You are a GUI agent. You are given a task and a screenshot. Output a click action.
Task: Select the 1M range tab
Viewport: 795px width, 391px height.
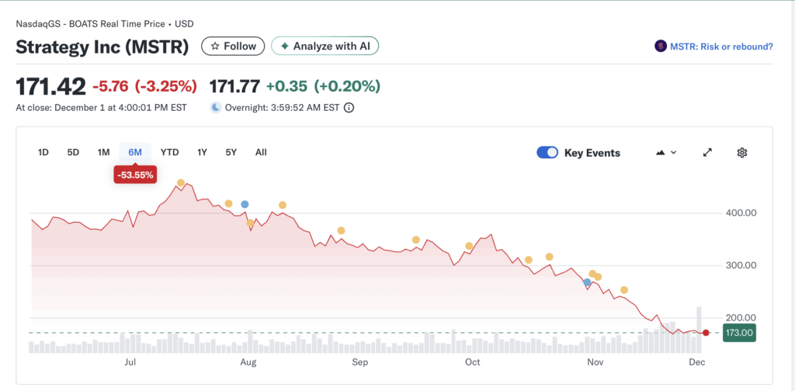tap(103, 152)
